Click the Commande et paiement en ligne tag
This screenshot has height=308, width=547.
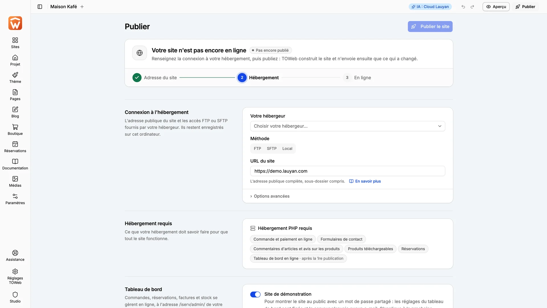click(283, 239)
